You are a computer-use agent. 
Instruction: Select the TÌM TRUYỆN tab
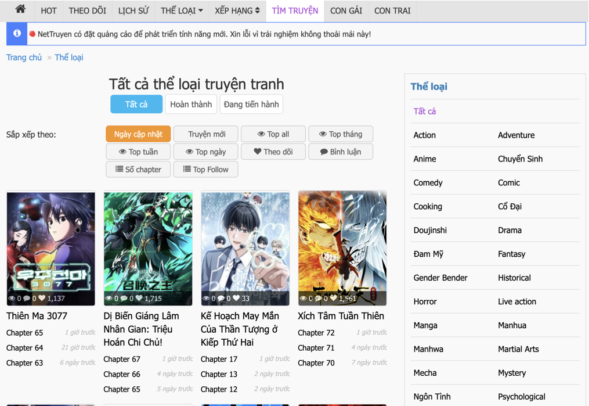295,11
